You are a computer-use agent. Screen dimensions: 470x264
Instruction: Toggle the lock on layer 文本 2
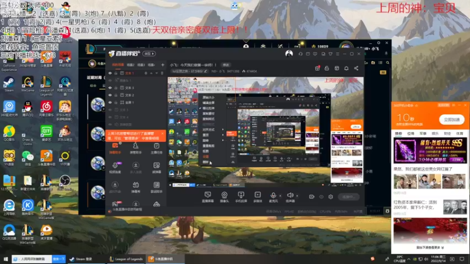tap(116, 95)
